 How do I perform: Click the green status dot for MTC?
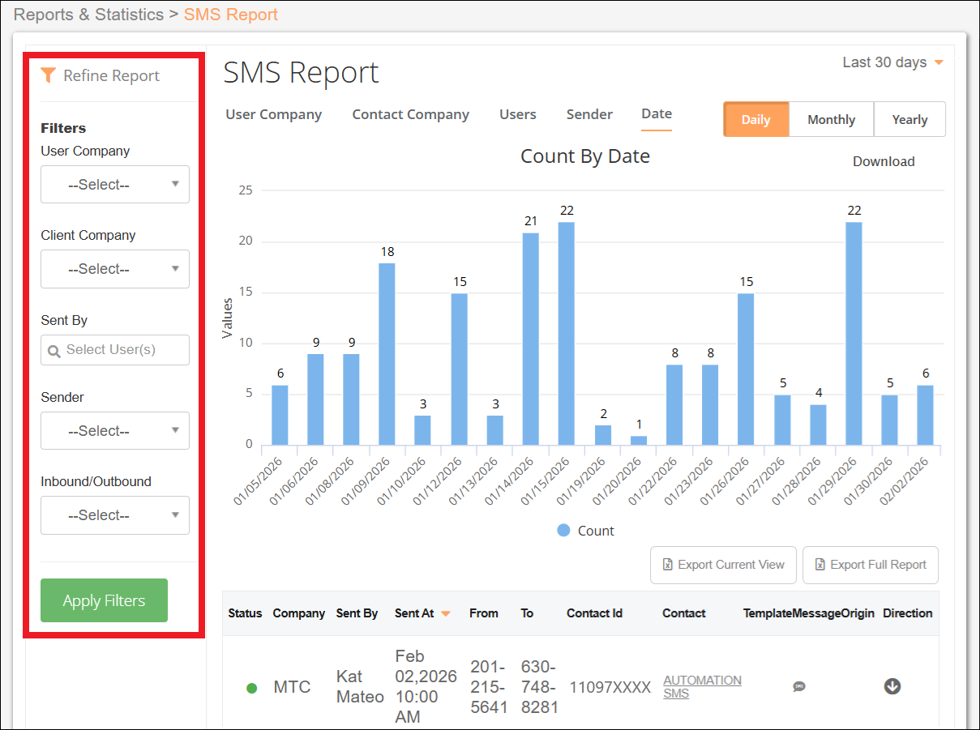tap(252, 688)
